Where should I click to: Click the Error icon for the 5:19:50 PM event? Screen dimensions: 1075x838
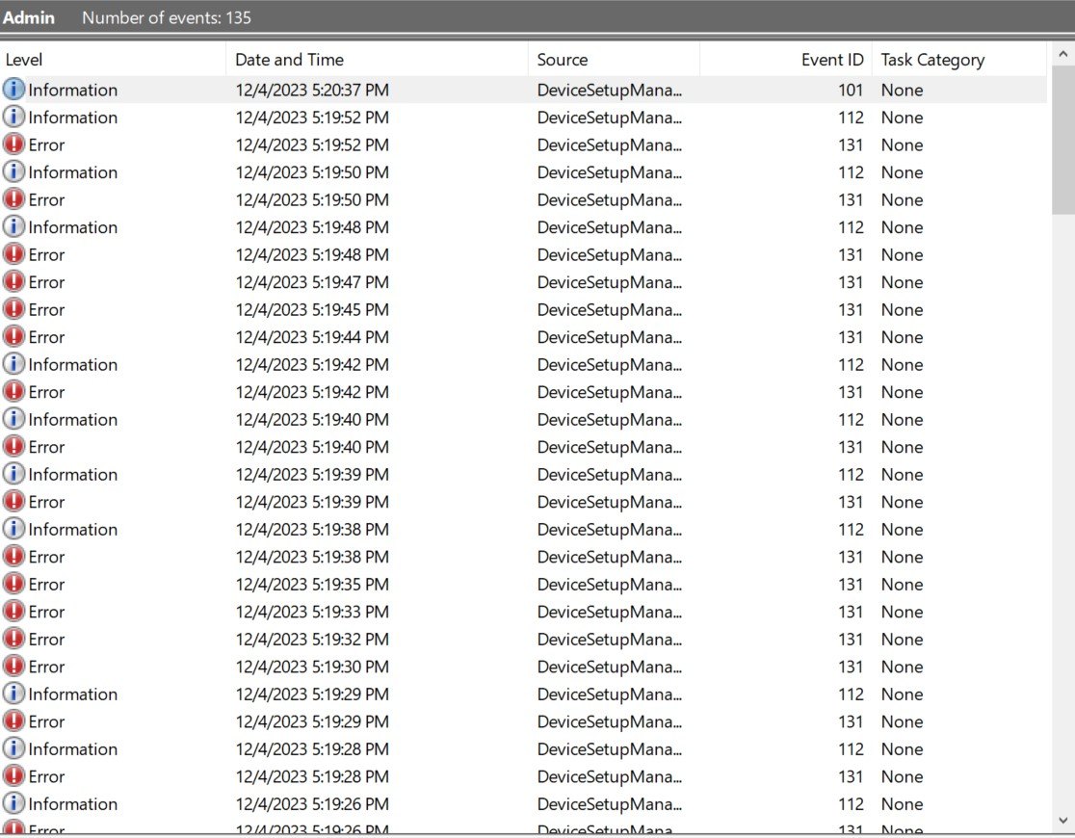point(13,198)
